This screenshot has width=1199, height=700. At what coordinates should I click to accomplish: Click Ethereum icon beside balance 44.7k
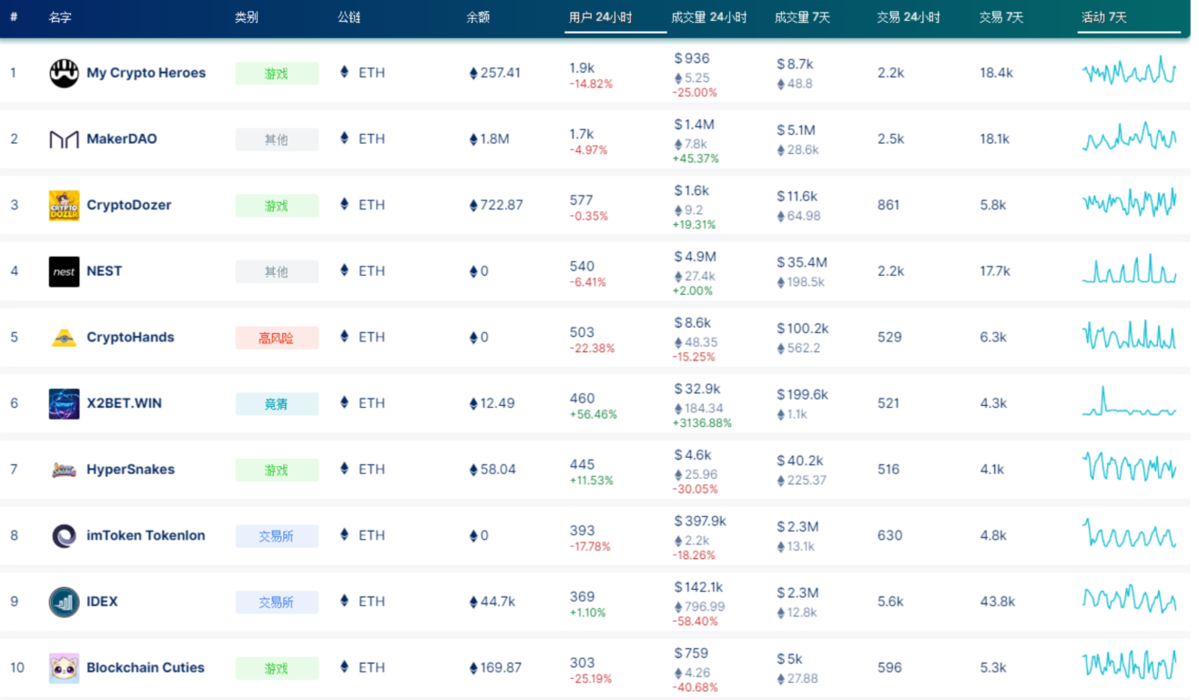tap(473, 602)
